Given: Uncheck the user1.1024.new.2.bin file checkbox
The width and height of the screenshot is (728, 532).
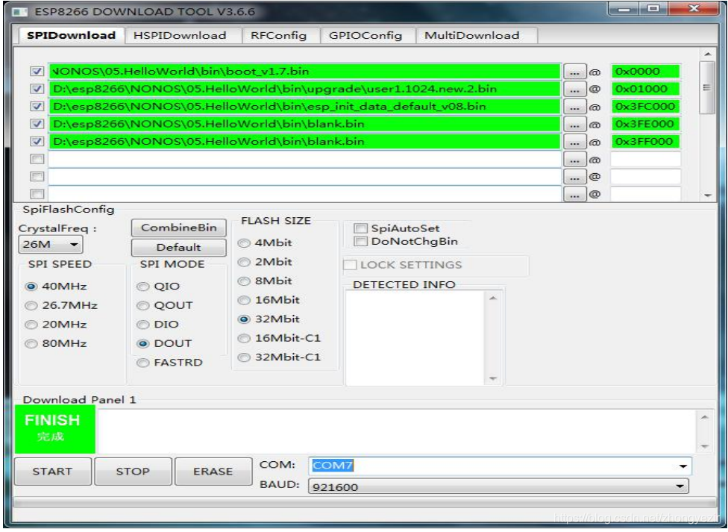Looking at the screenshot, I should click(x=37, y=90).
